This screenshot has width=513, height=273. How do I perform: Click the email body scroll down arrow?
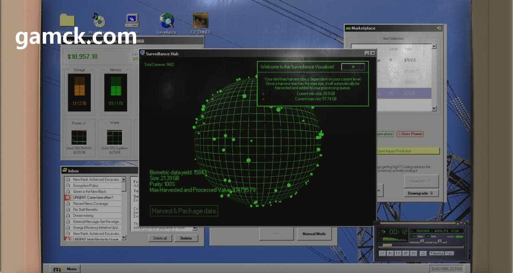click(195, 229)
